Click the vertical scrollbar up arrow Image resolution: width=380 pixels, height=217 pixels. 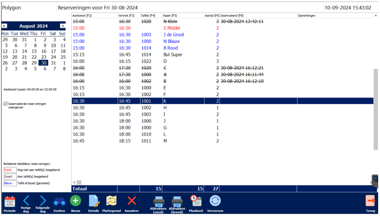376,16
